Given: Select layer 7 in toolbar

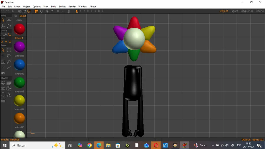Looking at the screenshot, I should (102, 11).
